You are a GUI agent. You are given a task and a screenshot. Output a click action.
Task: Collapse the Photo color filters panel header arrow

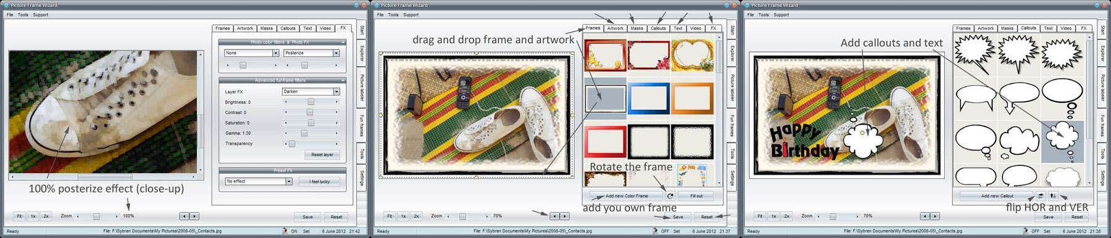point(343,42)
